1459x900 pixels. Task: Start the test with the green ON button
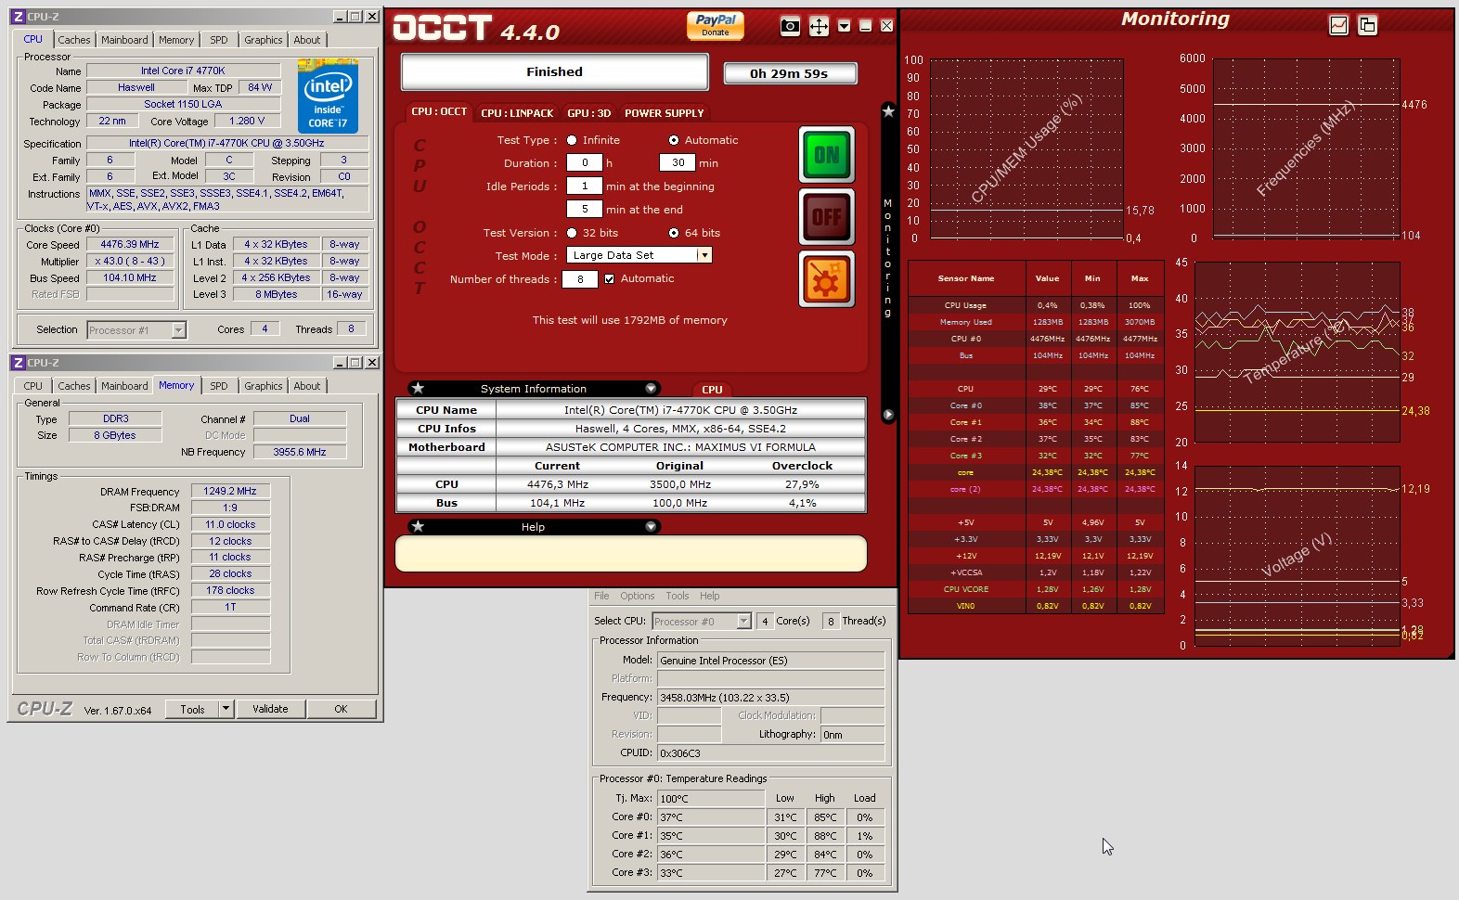pos(826,155)
